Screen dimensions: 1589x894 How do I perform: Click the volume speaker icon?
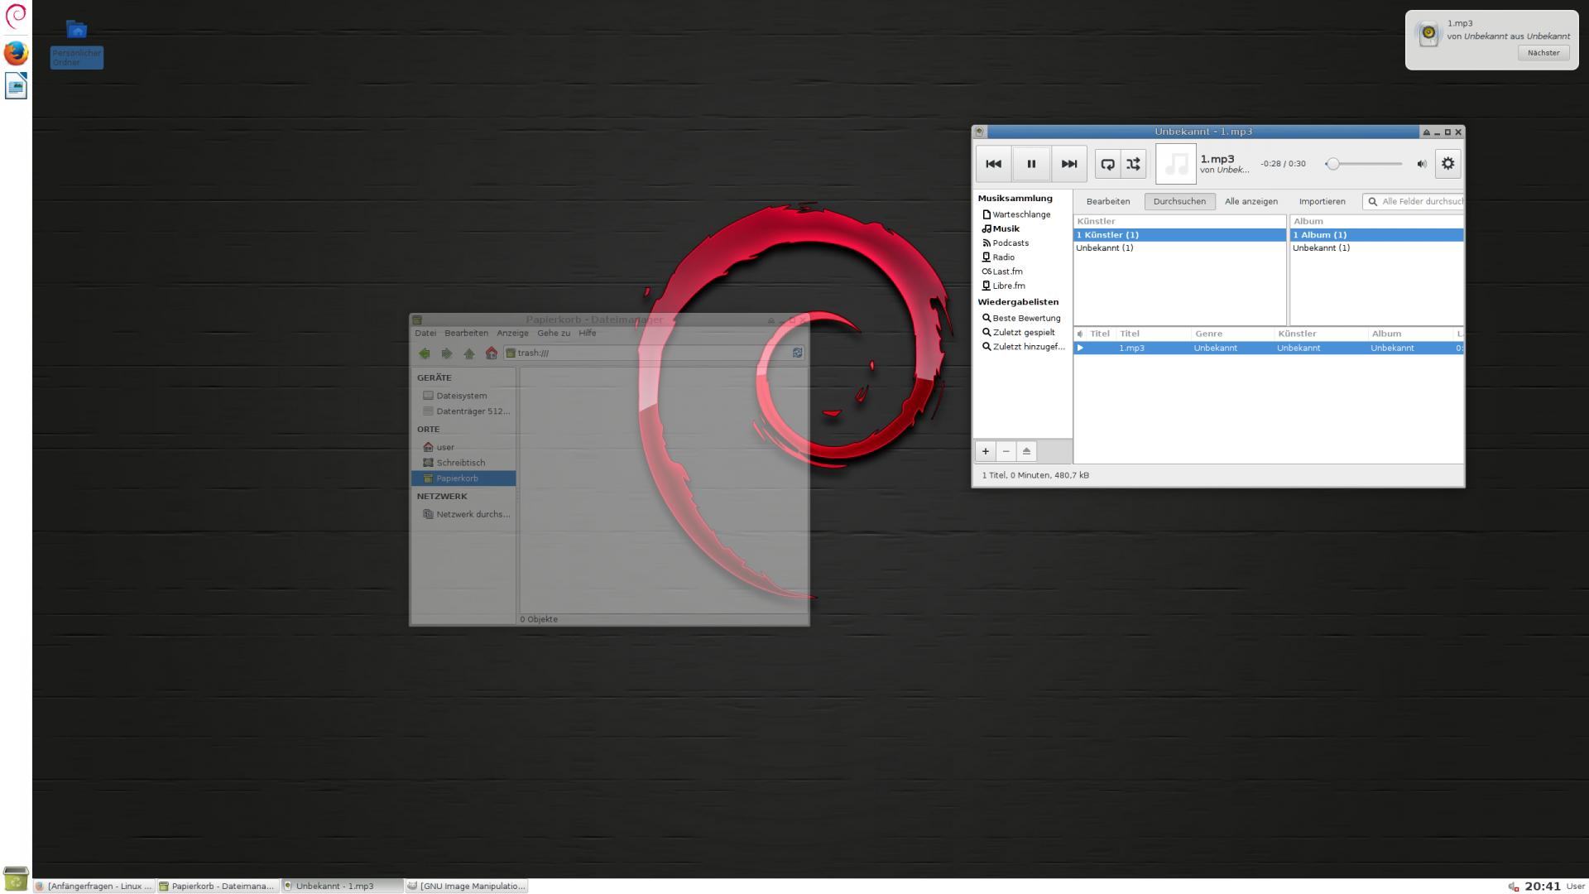[1422, 164]
